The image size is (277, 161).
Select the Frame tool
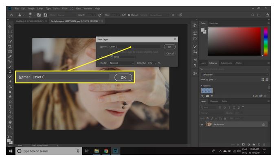(x=10, y=51)
